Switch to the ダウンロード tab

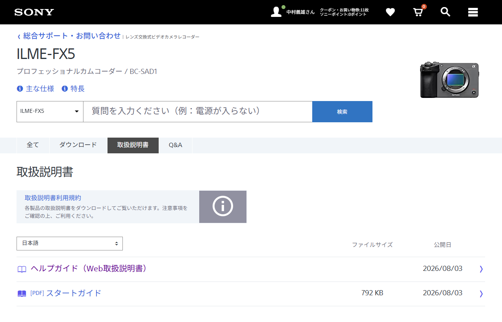pos(78,145)
